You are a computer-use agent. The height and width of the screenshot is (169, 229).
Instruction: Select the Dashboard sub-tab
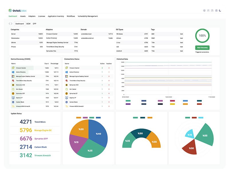19,24
